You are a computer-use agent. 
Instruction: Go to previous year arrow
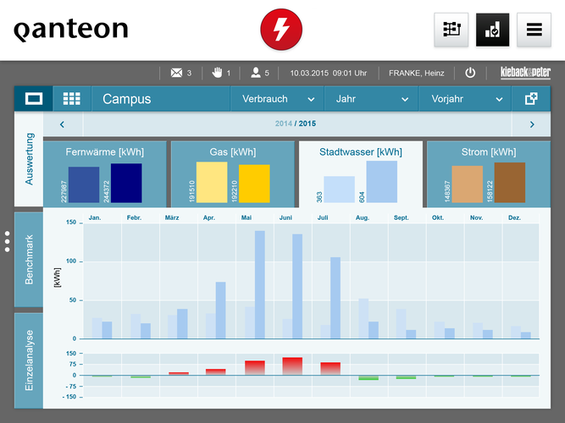62,124
